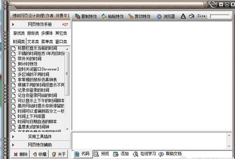Expand the 网页特效辅助 section arrow
Screen dimensions: 235x159
13,145
